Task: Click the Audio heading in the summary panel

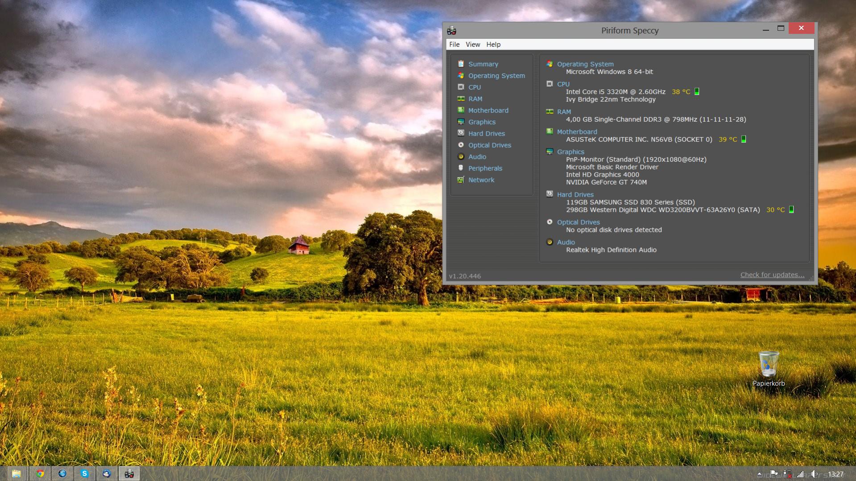Action: 566,243
